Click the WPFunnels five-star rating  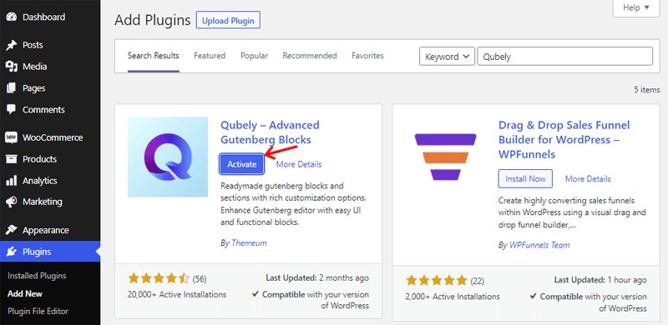(436, 280)
